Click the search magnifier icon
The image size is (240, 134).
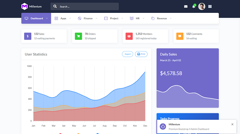tap(55, 6)
